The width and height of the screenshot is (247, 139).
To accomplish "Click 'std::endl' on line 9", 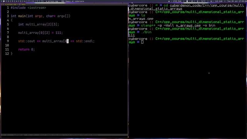I will click(x=84, y=41).
